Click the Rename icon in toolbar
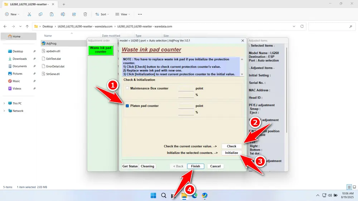Screen dimensions: 358x201 pyautogui.click(x=63, y=14)
